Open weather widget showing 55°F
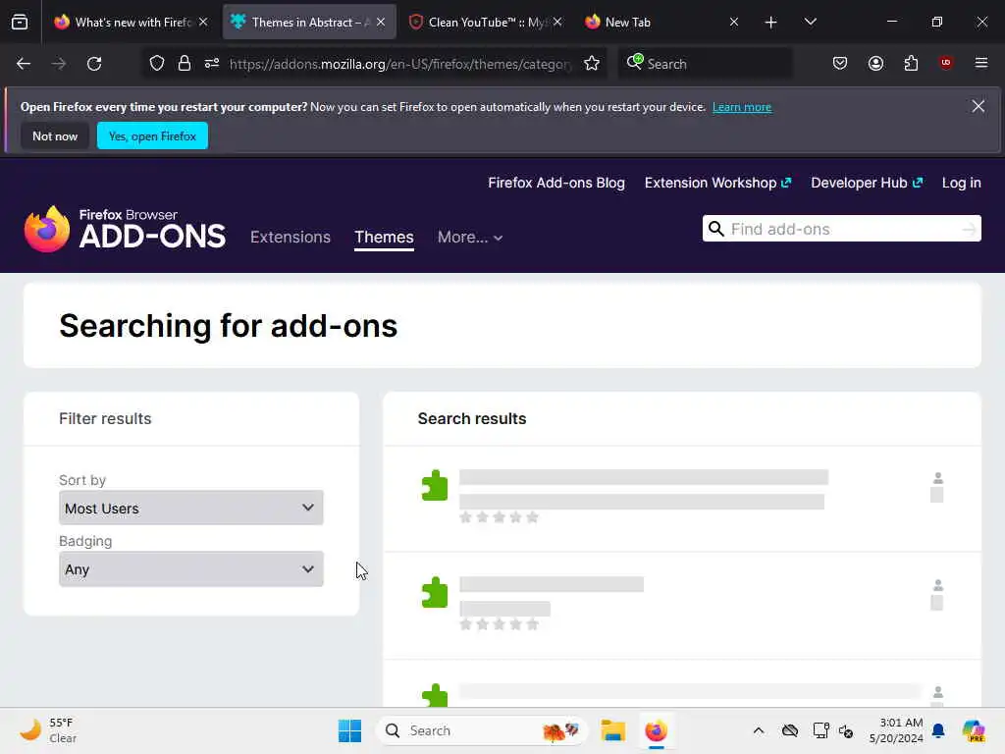The image size is (1005, 754). (49, 730)
